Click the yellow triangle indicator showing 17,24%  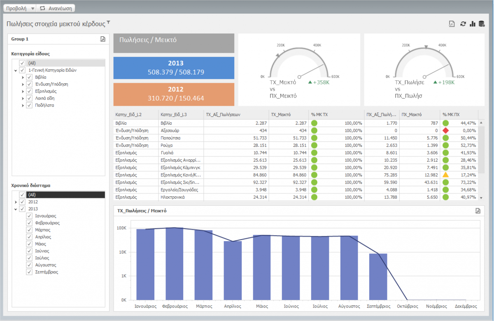pyautogui.click(x=445, y=175)
